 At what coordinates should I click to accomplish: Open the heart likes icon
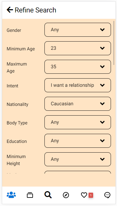[84, 195]
